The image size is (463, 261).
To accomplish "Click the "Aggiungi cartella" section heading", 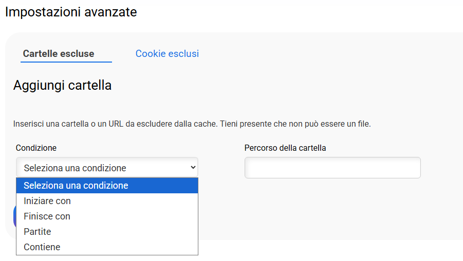I will 62,85.
